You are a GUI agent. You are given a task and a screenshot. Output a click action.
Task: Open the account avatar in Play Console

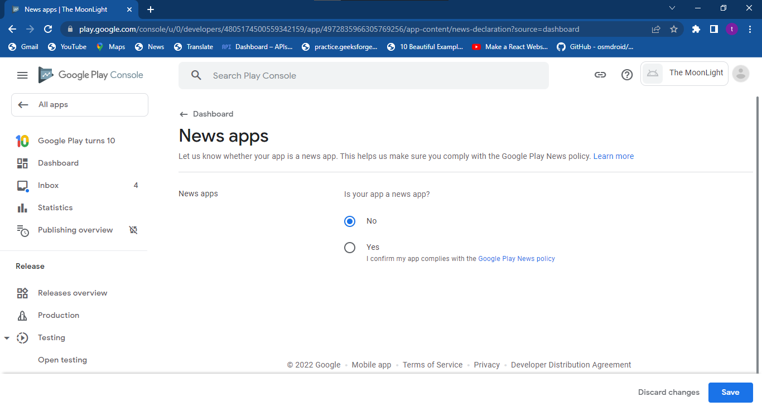[741, 74]
